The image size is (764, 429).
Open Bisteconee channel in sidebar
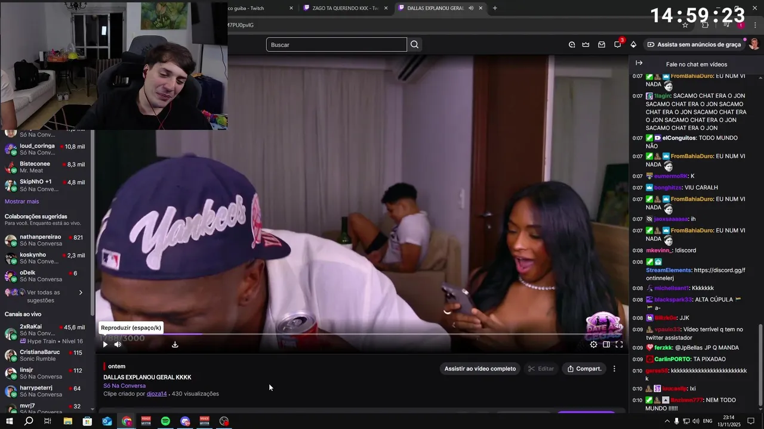[x=45, y=167]
